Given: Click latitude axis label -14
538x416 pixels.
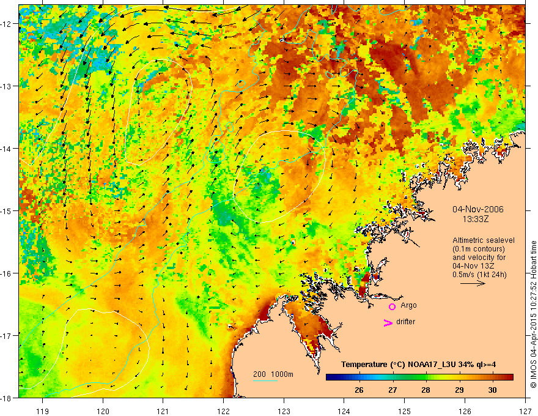Looking at the screenshot, I should click(x=7, y=149).
